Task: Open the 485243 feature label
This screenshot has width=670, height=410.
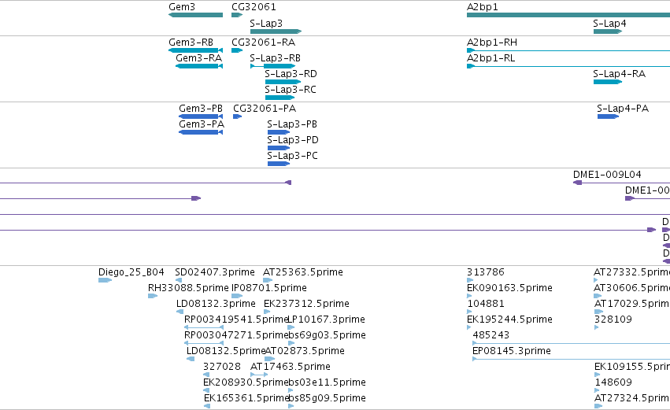Action: pos(491,335)
